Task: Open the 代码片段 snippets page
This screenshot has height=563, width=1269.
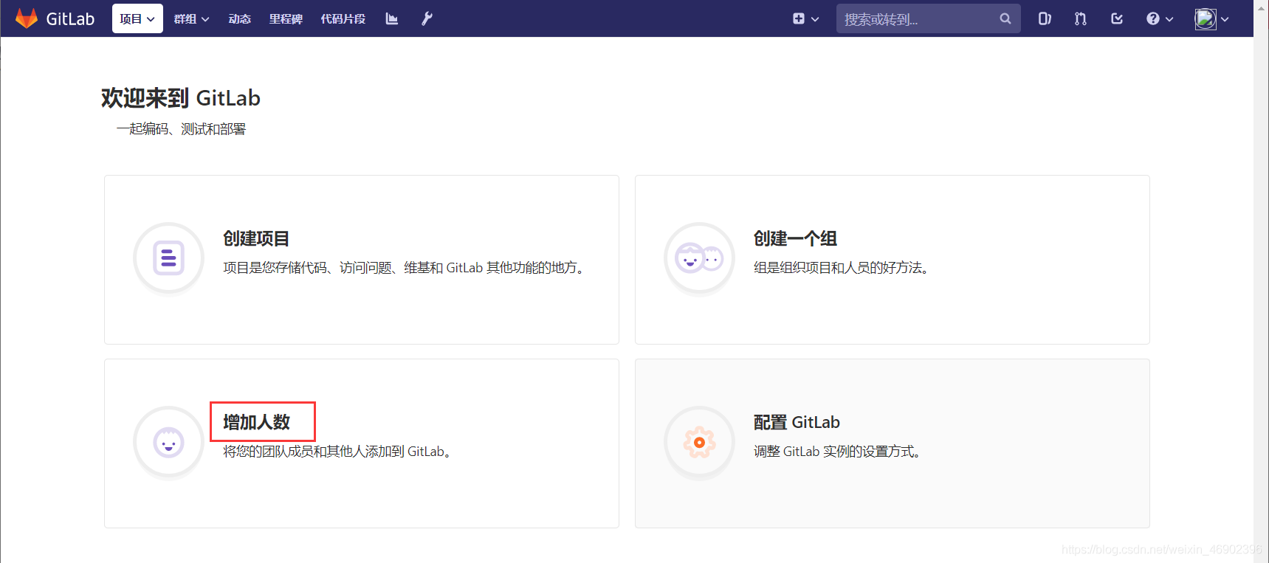Action: tap(343, 18)
